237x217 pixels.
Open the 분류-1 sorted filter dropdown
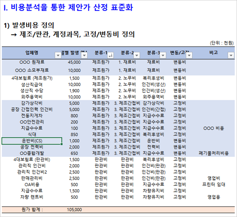click(x=110, y=55)
